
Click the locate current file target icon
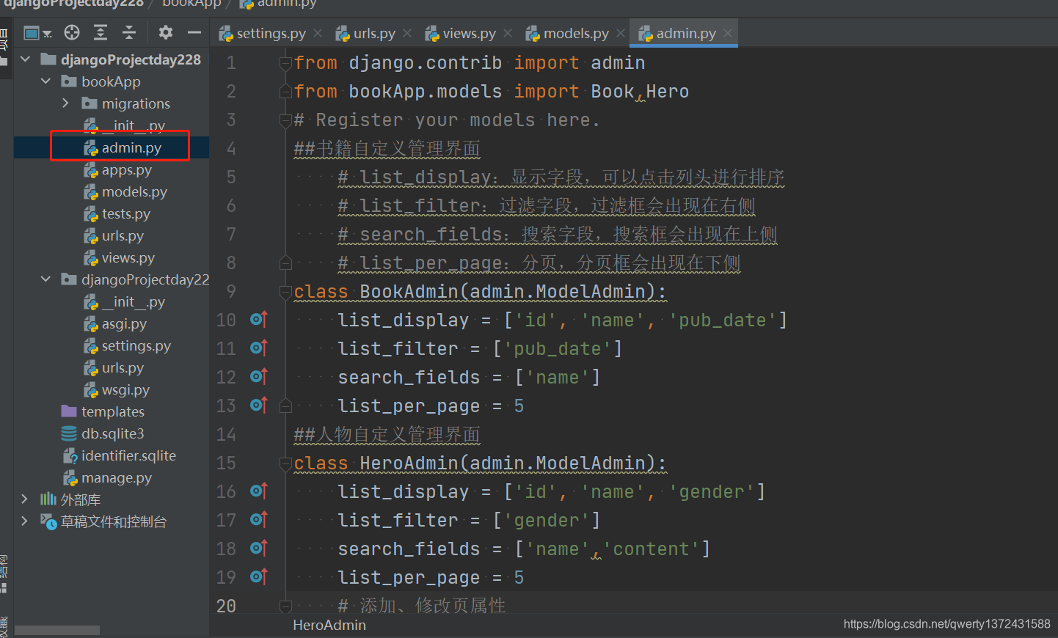coord(72,32)
